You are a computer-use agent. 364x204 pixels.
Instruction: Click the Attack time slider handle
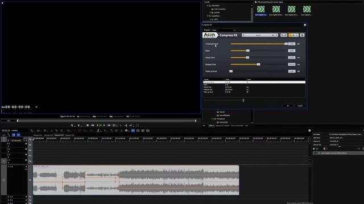pos(247,57)
